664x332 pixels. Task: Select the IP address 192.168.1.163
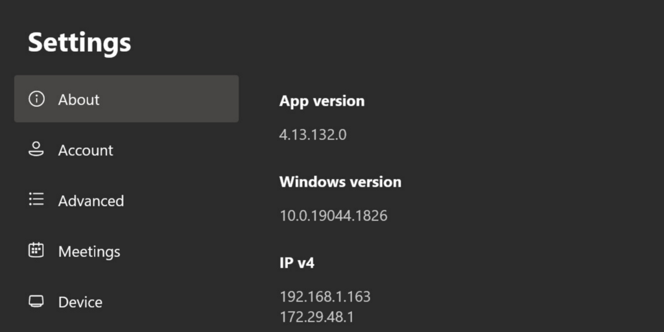pos(326,296)
